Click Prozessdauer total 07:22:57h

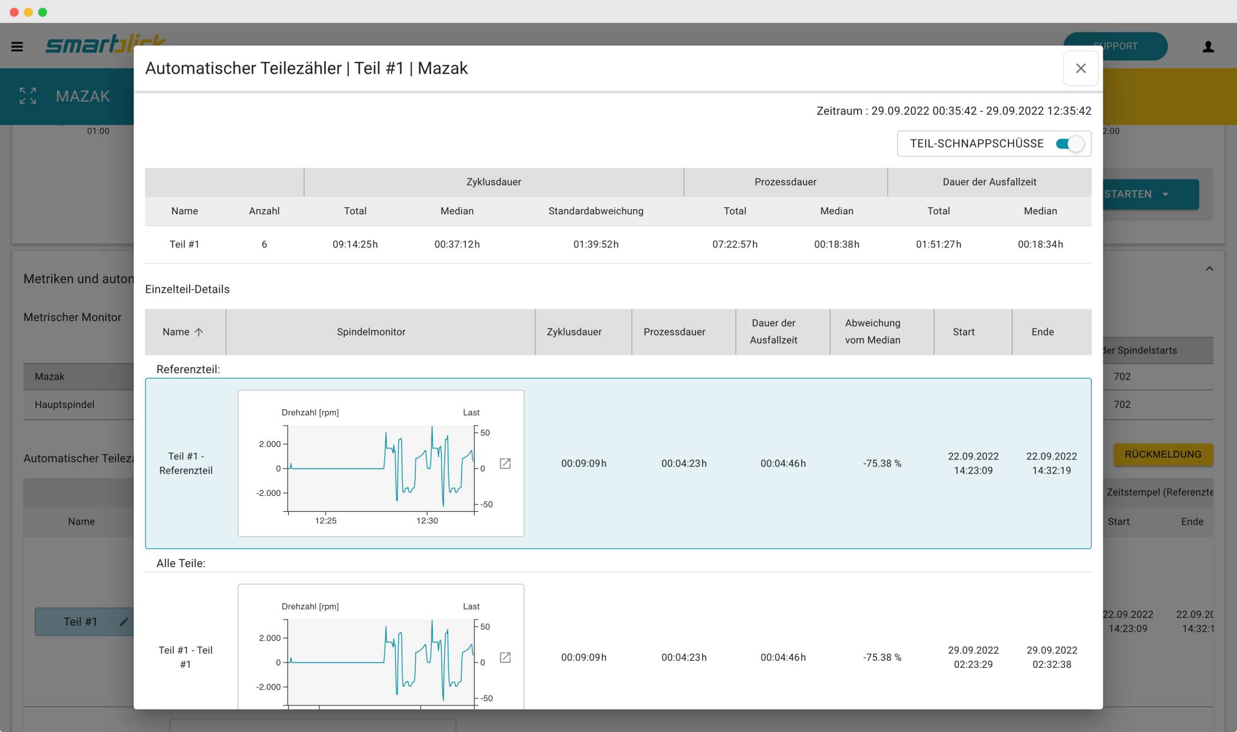pyautogui.click(x=735, y=244)
